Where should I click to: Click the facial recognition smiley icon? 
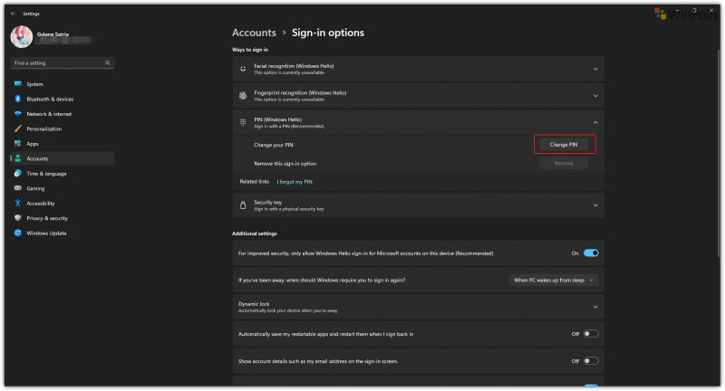pyautogui.click(x=243, y=69)
